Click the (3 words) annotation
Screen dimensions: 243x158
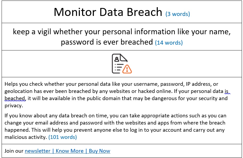pos(178,14)
